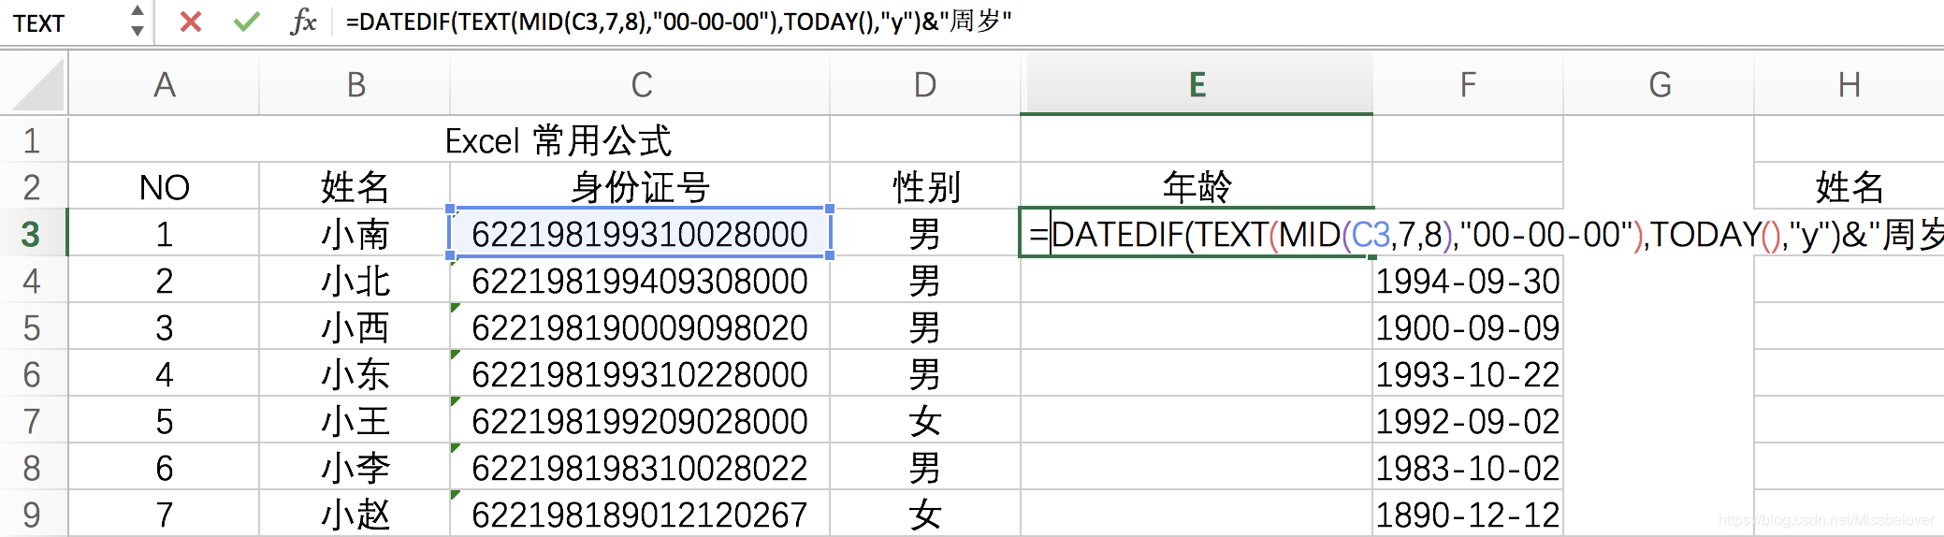Screen dimensions: 1944x537
Task: Click the 'NO' header cell
Action: tap(164, 186)
